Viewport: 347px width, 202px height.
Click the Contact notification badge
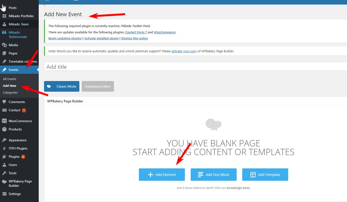click(x=24, y=110)
